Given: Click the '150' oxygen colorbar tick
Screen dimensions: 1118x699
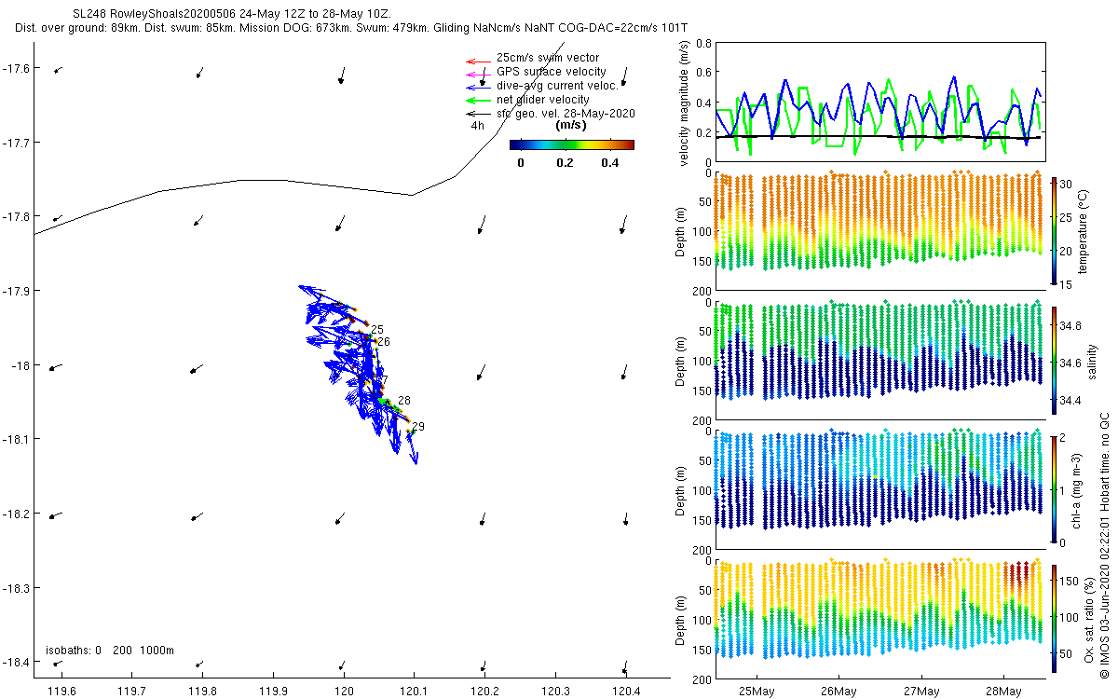Looking at the screenshot, I should (x=1071, y=581).
